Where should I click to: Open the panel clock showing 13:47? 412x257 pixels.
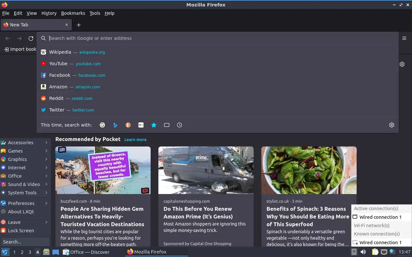point(405,252)
